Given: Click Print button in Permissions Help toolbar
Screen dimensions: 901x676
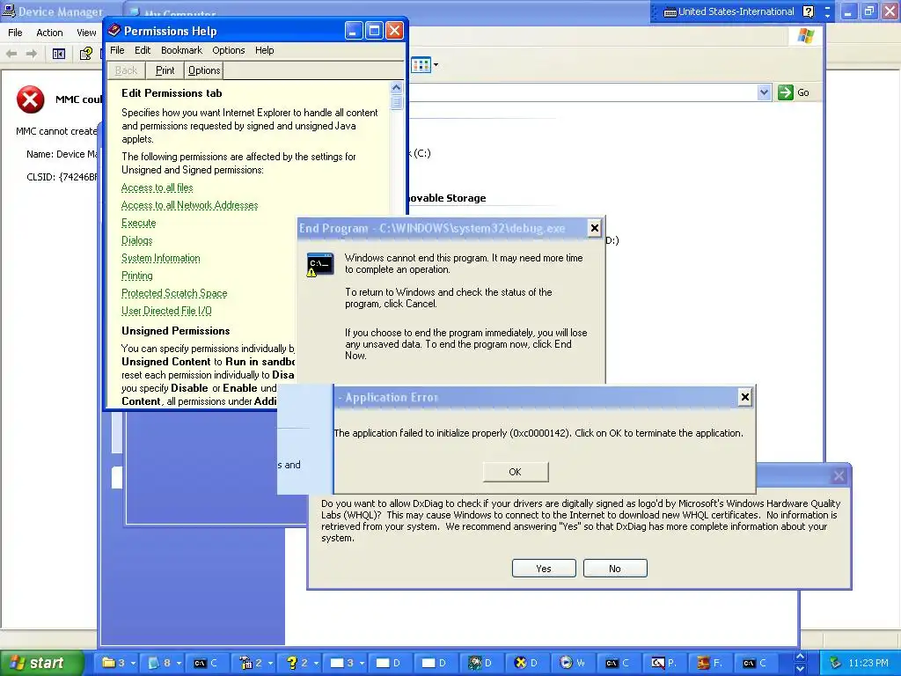Looking at the screenshot, I should point(165,70).
